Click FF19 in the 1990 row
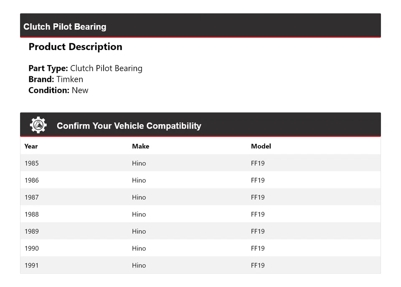This screenshot has height=287, width=401. coord(258,248)
